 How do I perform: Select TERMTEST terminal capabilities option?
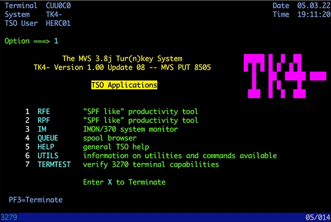pos(55,165)
